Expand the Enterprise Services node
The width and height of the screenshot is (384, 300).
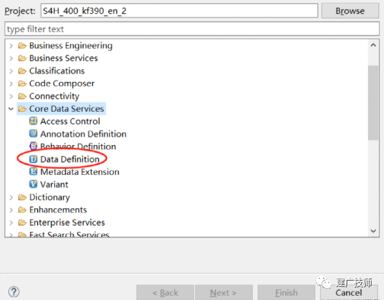point(11,222)
